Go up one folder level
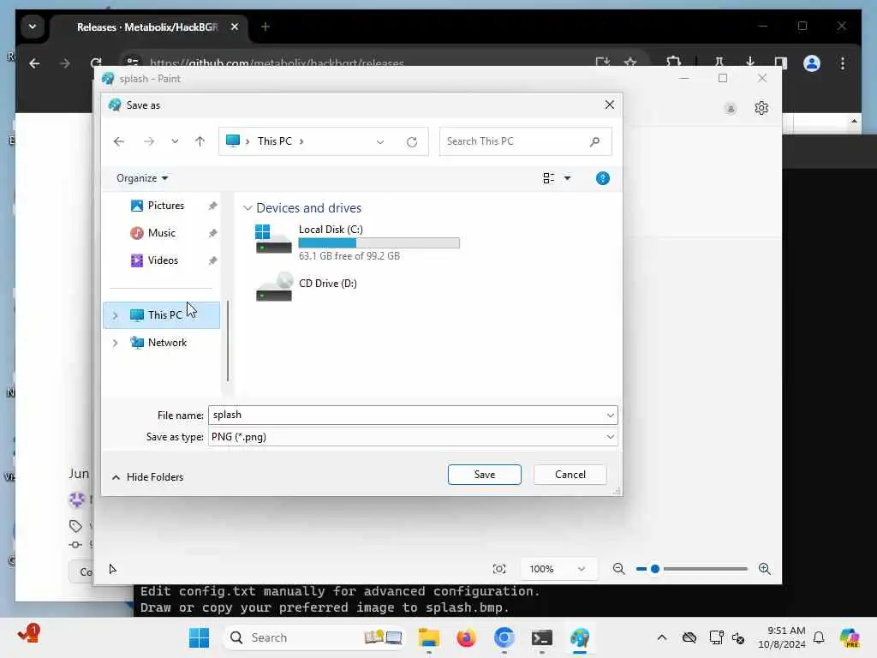This screenshot has height=658, width=877. 200,141
